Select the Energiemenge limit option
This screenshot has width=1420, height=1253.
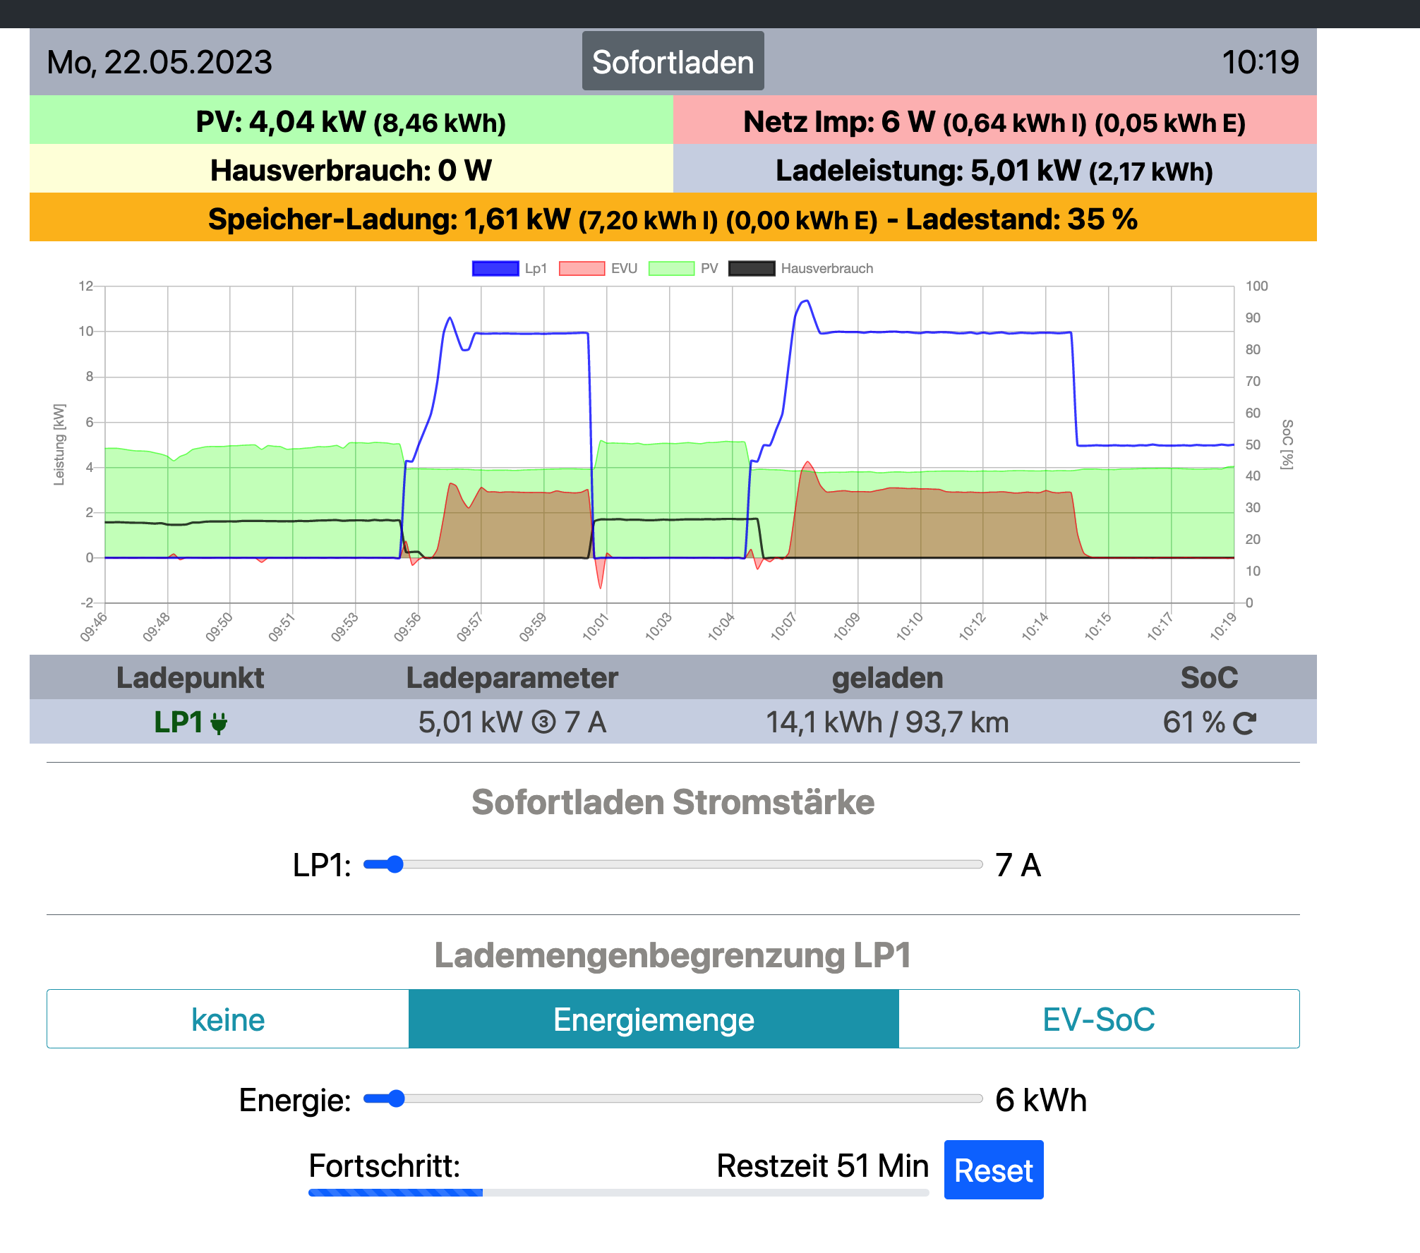654,1019
